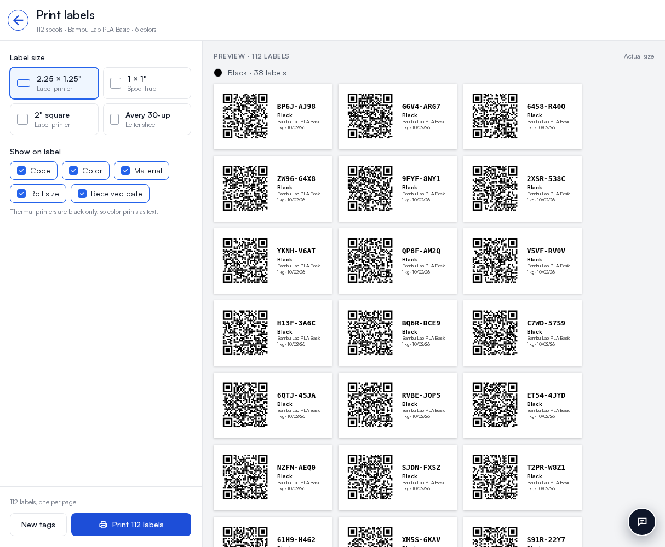Click the Print labels page title
Image resolution: width=665 pixels, height=547 pixels.
66,15
